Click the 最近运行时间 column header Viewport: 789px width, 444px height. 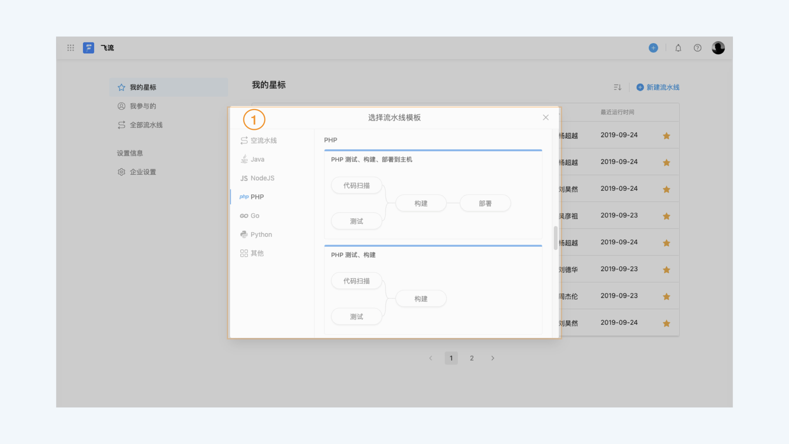[617, 112]
